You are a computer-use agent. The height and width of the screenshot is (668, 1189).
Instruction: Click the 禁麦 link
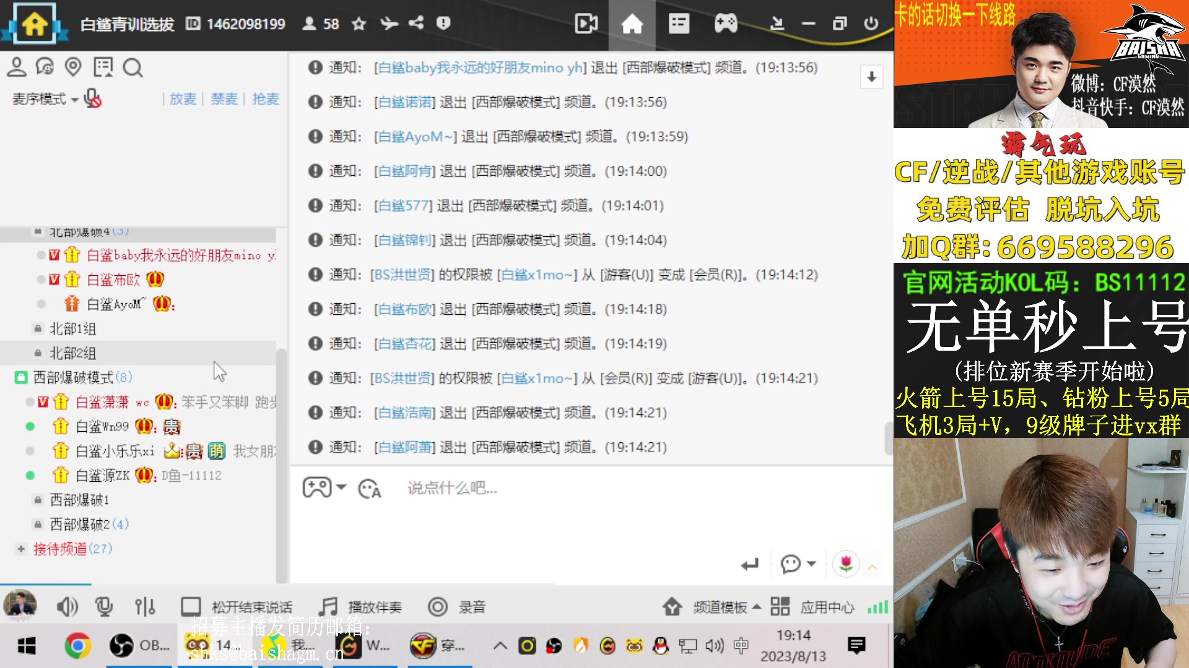coord(224,99)
